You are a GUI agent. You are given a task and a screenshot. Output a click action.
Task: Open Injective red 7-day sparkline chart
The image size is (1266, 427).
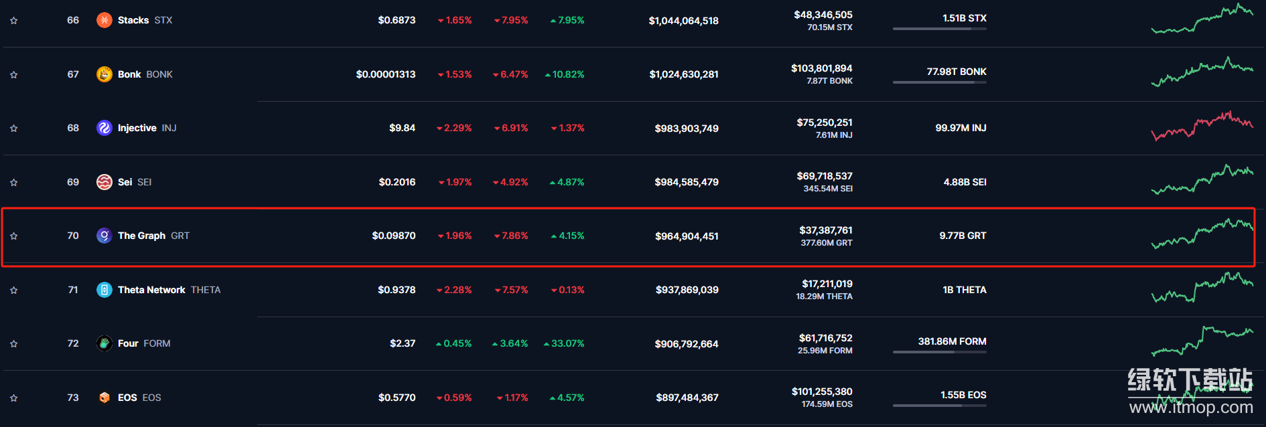[1202, 126]
